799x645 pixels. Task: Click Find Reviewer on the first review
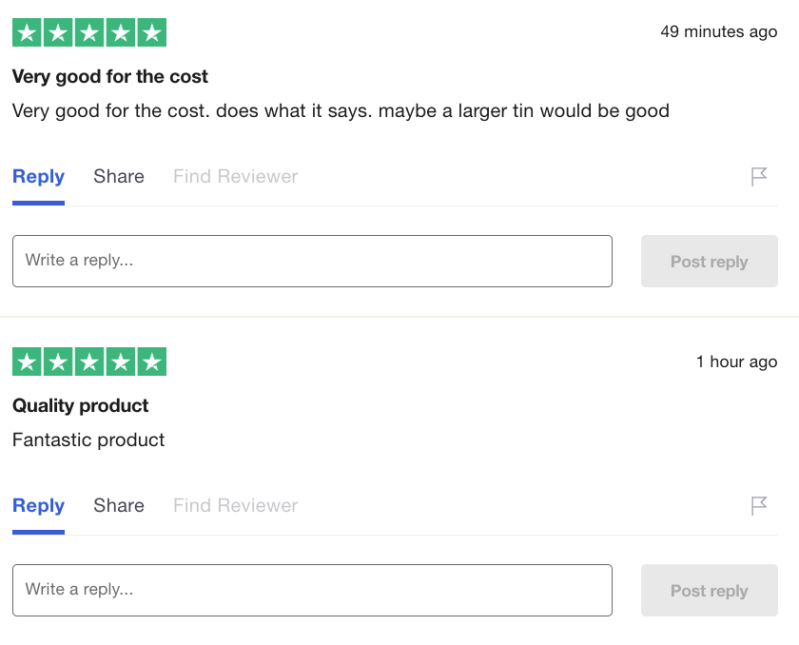[x=235, y=177]
